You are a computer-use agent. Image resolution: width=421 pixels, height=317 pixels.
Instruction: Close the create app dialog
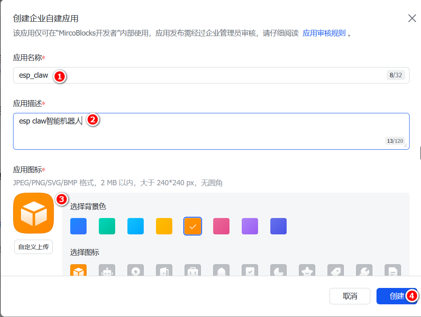click(412, 18)
